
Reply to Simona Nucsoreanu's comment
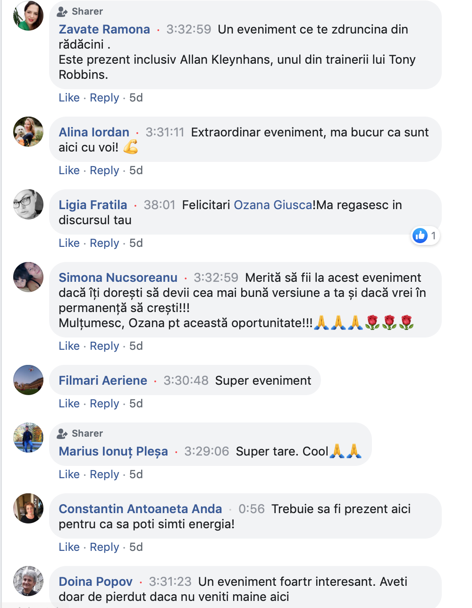pyautogui.click(x=104, y=346)
